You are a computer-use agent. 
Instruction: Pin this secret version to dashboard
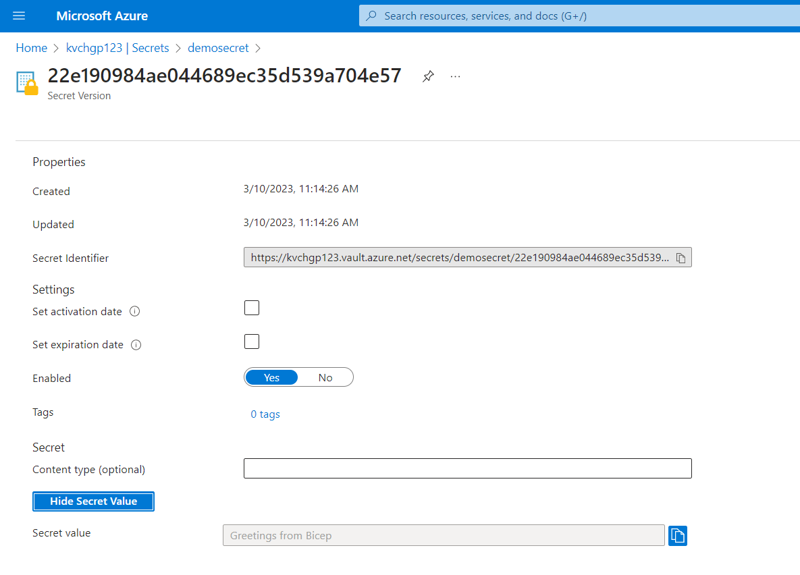click(428, 76)
